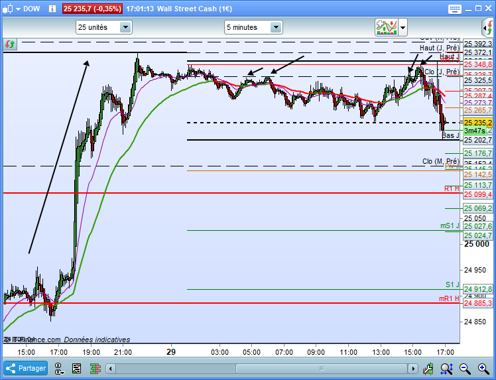Click the Haut (J, Pré) level label
Viewport: 496px width, 380px height.
click(440, 48)
